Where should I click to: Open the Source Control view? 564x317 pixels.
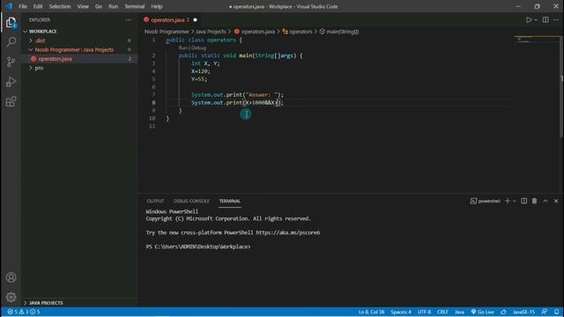pyautogui.click(x=11, y=62)
